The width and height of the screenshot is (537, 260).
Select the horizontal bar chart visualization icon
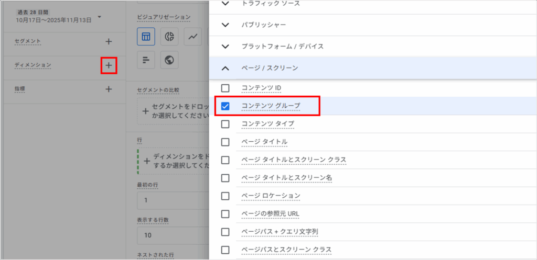pos(146,60)
